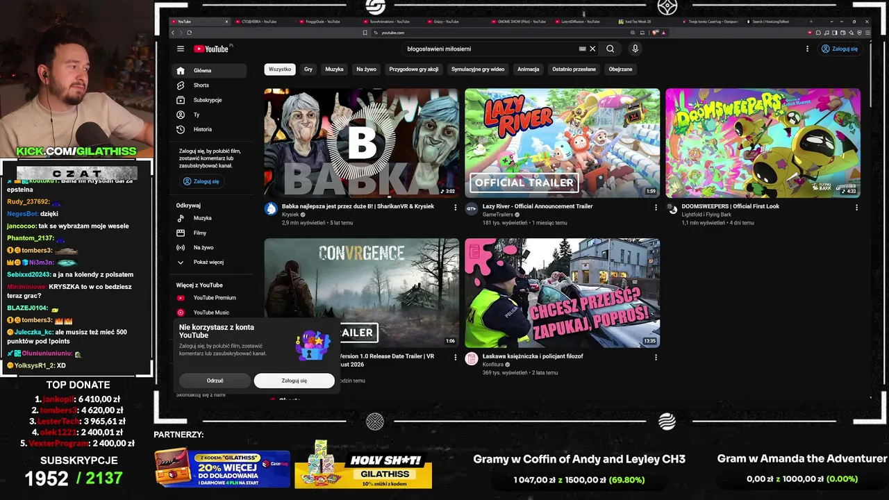Viewport: 889px width, 500px height.
Task: Select the Przygodowe gry akcji chip
Action: (414, 69)
